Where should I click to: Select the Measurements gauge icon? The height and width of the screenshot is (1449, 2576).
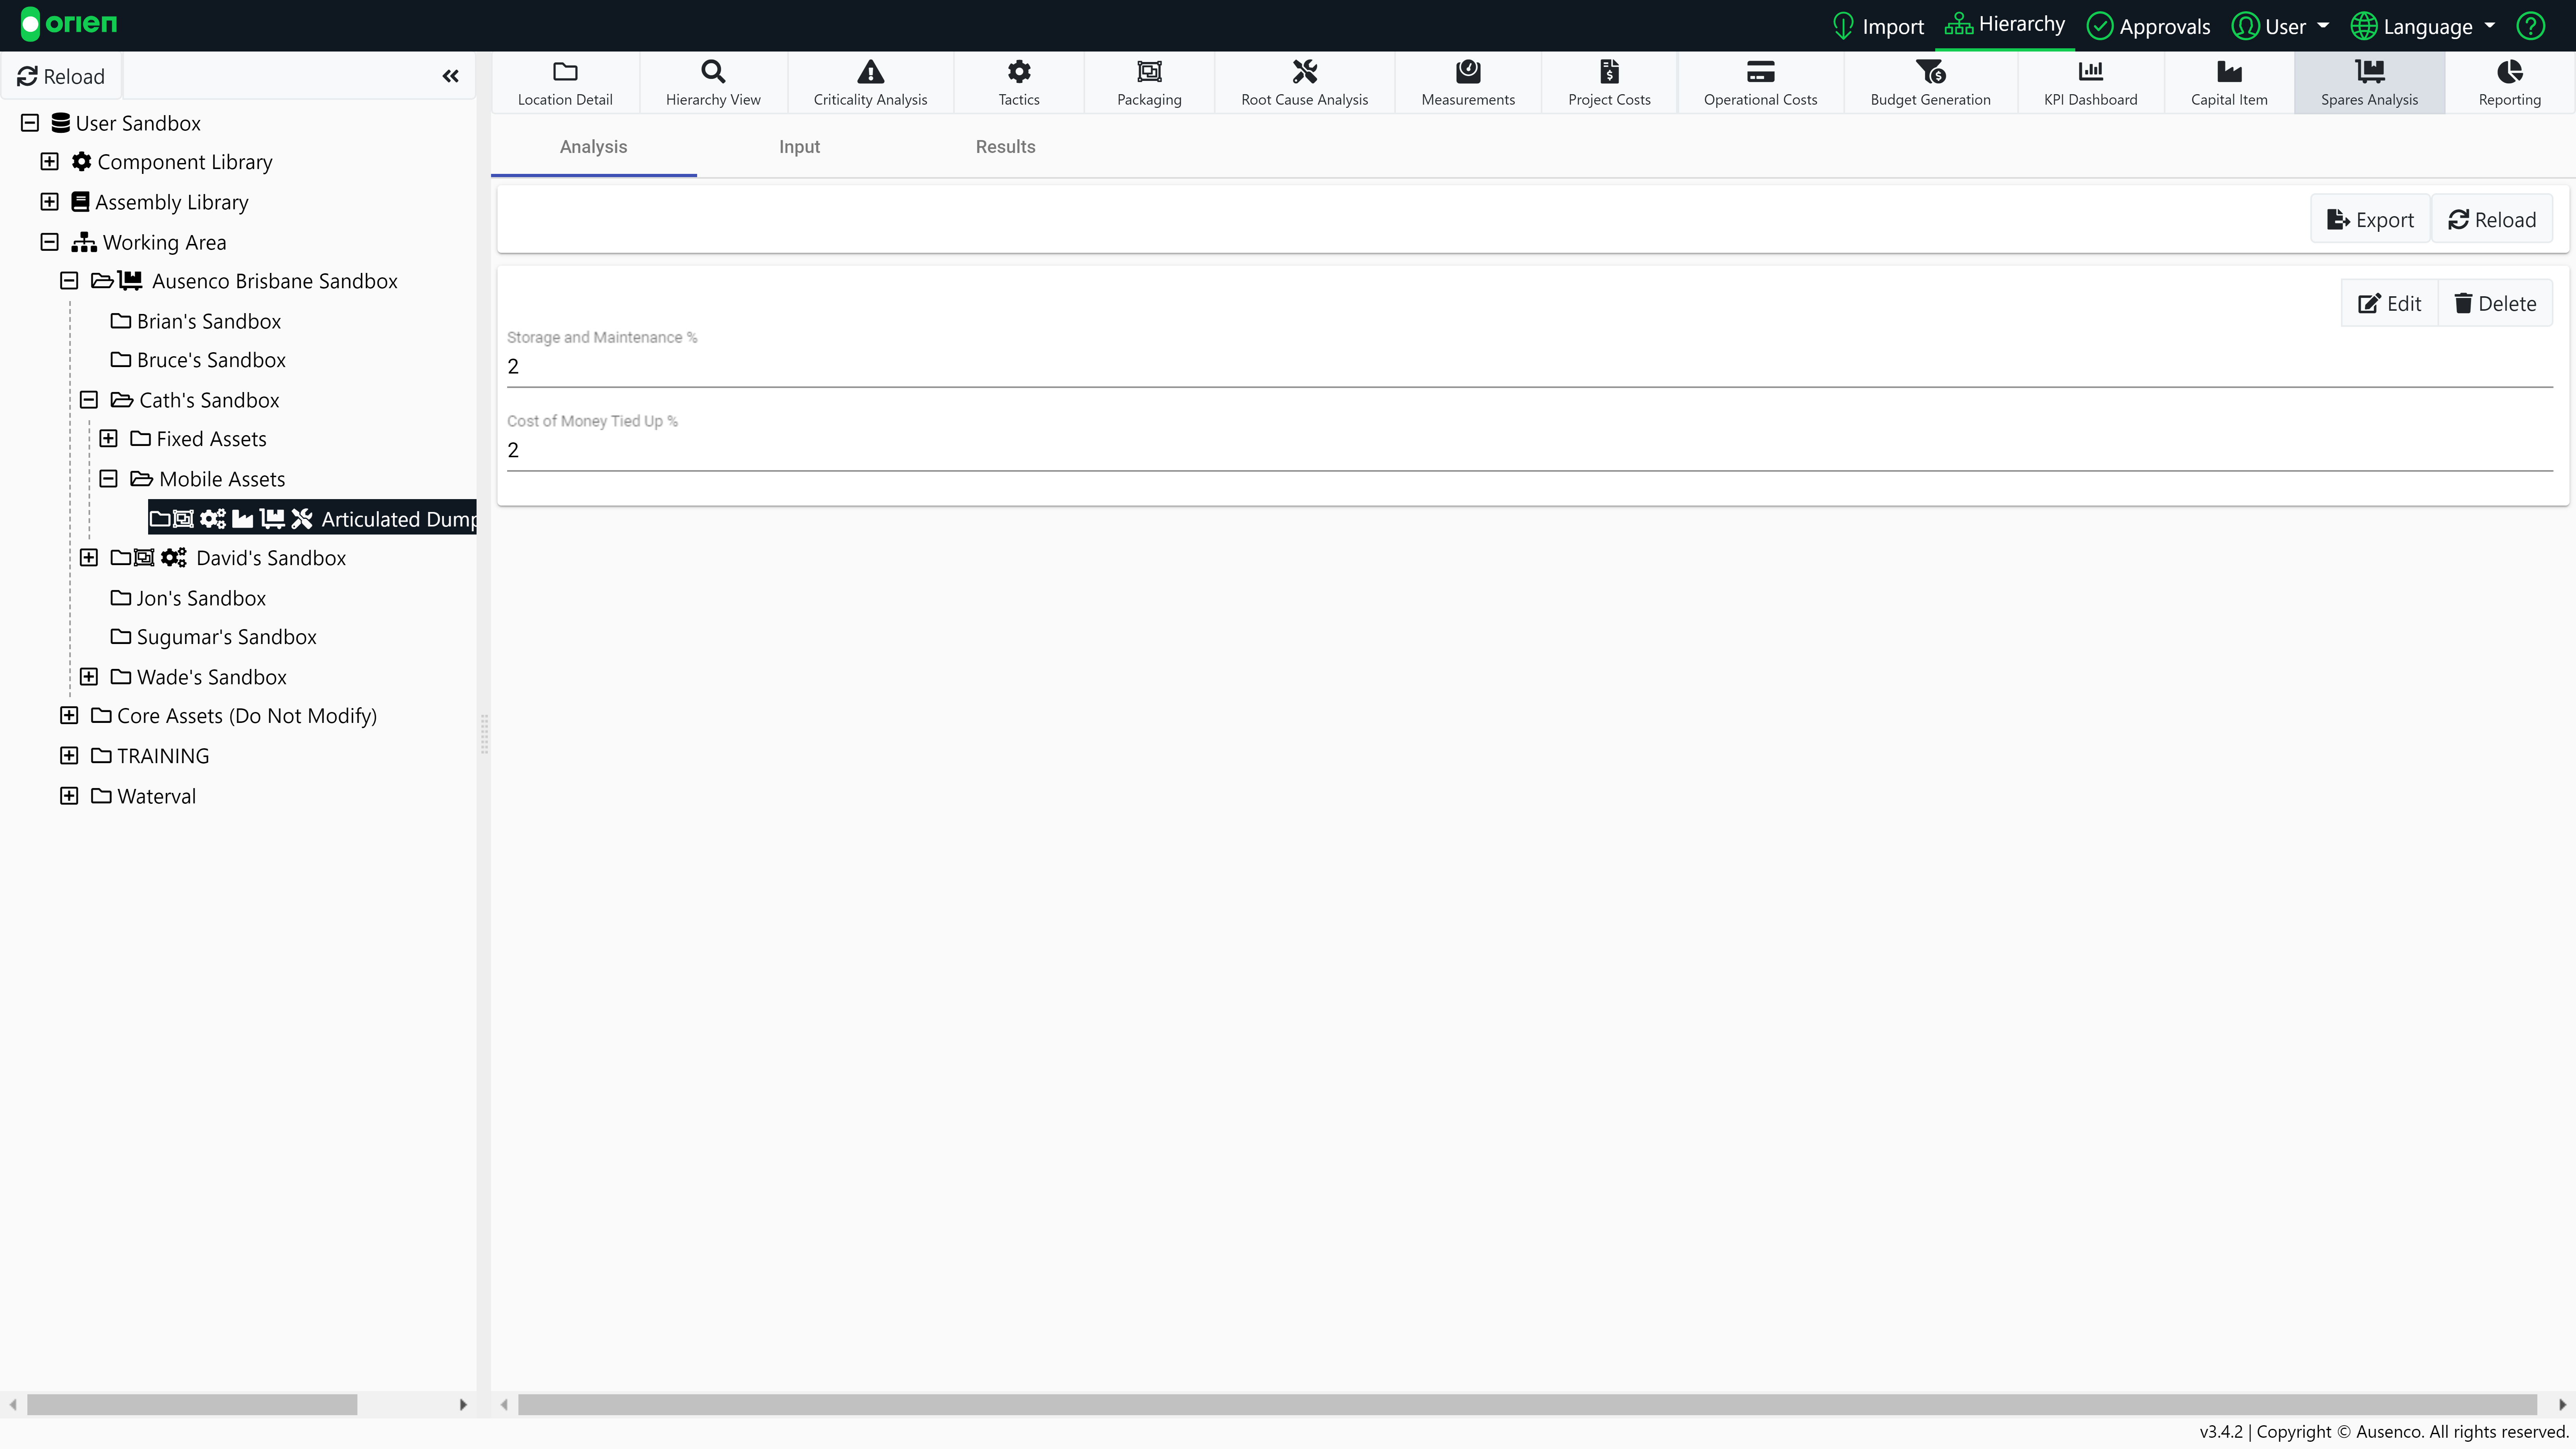click(x=1467, y=72)
